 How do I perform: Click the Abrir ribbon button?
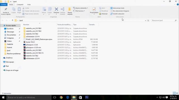(103, 8)
